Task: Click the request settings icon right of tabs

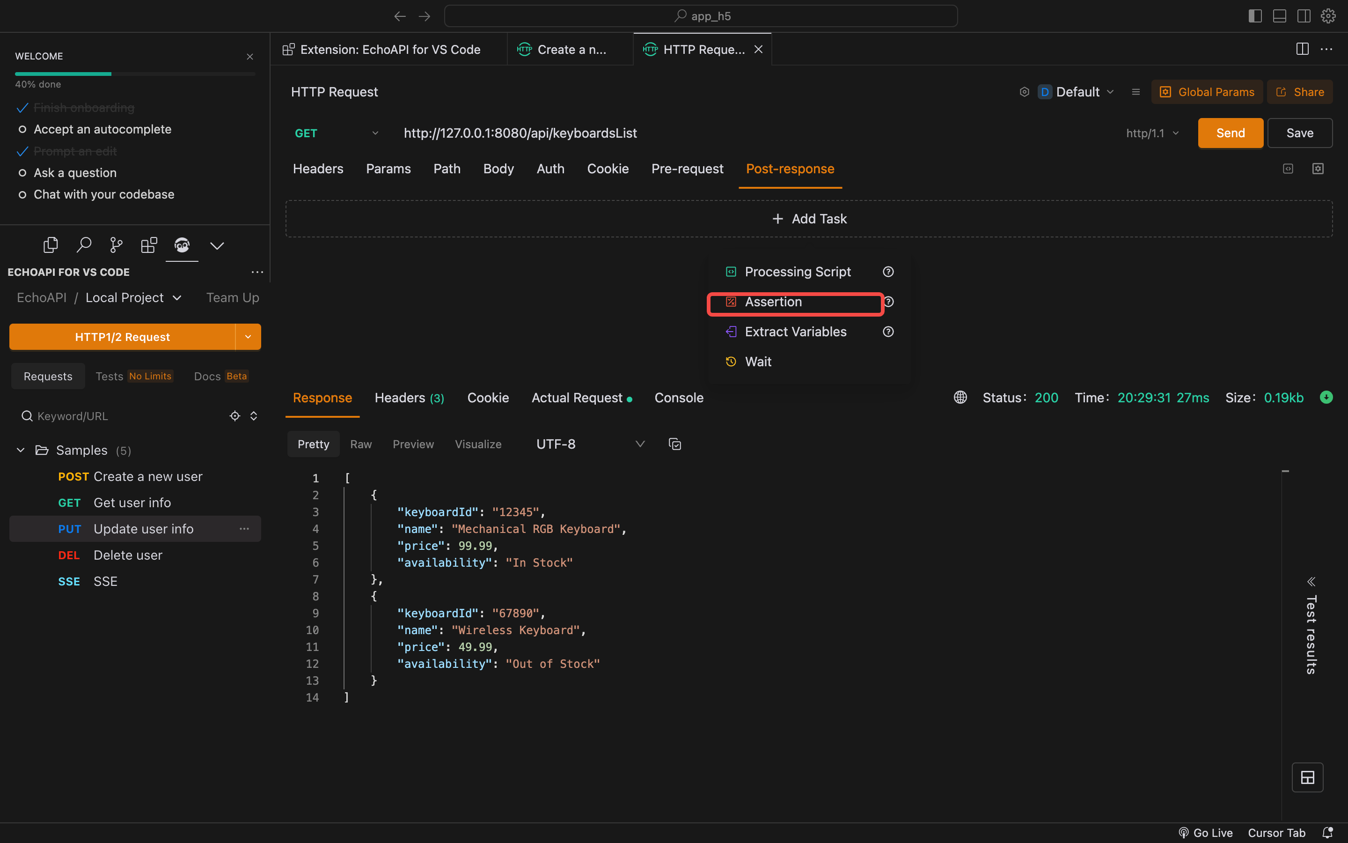Action: [1318, 169]
